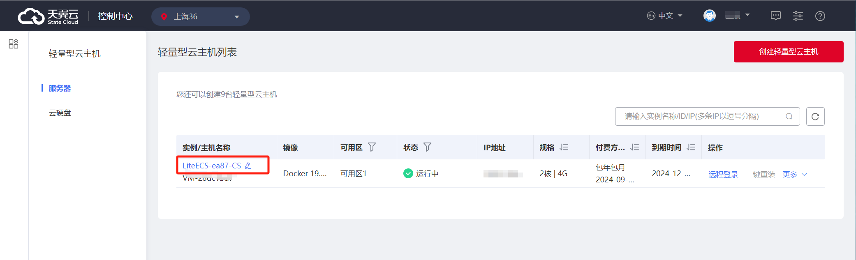The image size is (856, 260).
Task: Edit instance name with pencil icon
Action: tap(248, 166)
